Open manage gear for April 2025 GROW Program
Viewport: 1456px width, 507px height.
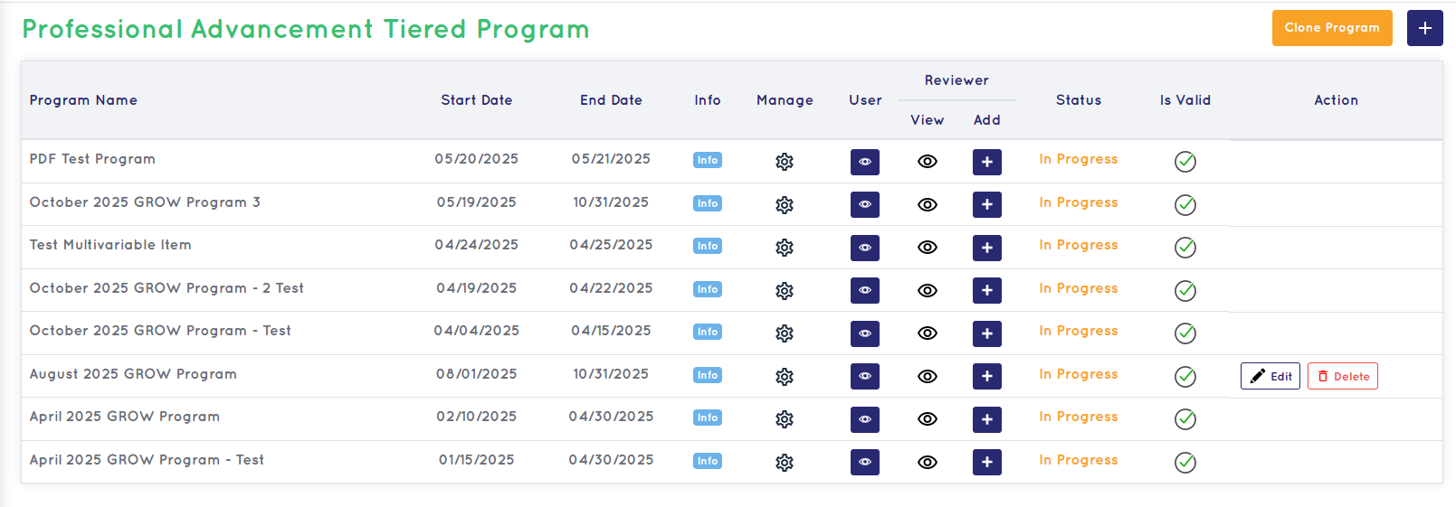[x=785, y=419]
